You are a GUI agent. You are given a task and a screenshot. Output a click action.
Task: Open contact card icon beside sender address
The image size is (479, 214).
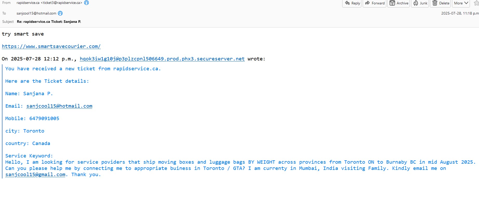pos(86,3)
